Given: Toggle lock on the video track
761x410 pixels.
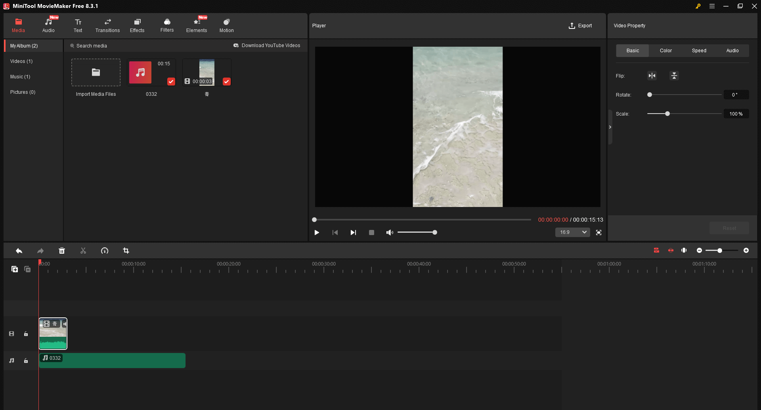Looking at the screenshot, I should tap(26, 334).
